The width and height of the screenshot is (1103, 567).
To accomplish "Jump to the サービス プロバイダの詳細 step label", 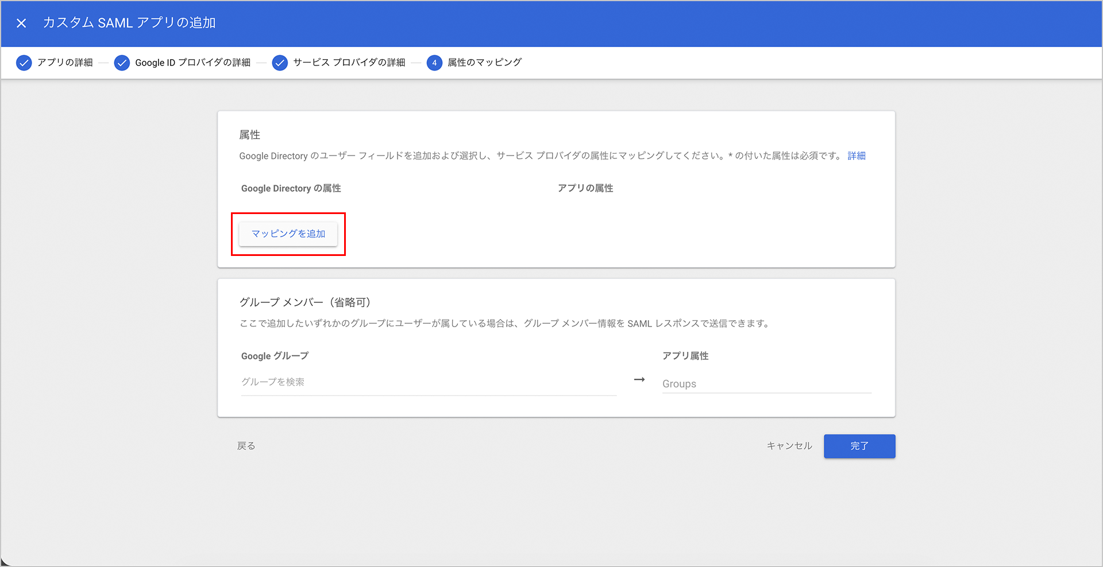I will [x=349, y=63].
